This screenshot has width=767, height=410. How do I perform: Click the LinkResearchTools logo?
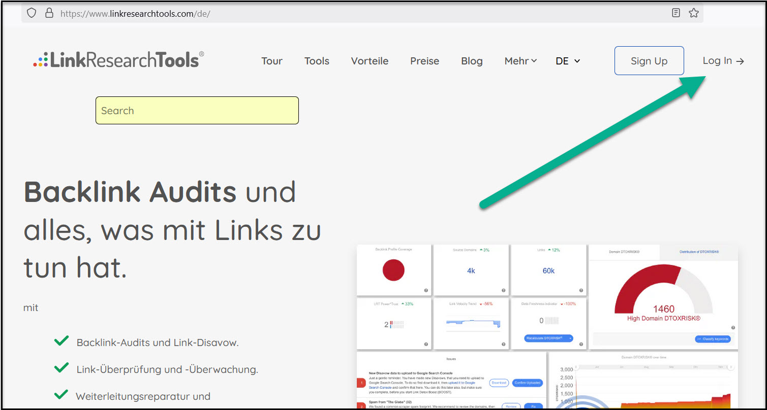[x=118, y=60]
